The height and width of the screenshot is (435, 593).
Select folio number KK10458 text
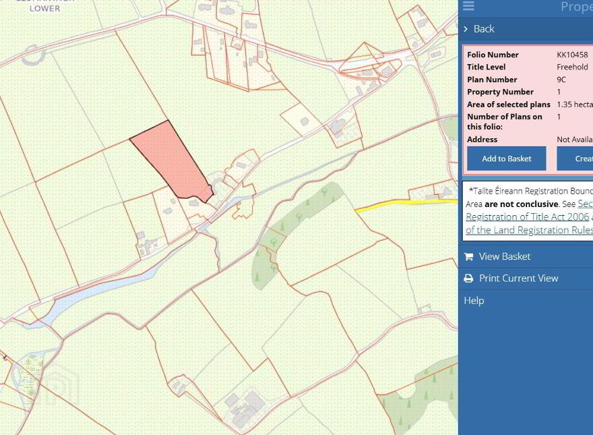572,55
